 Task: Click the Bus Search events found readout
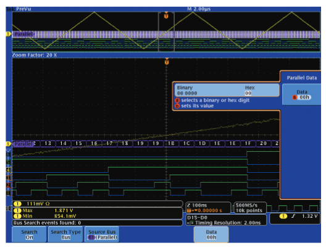47,223
